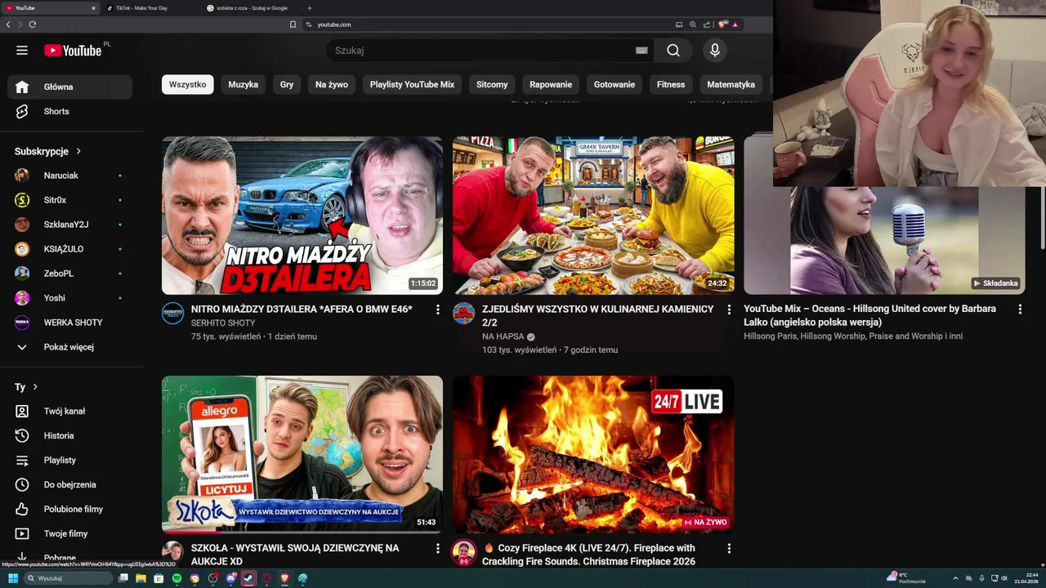1046x588 pixels.
Task: Open more options for Cozy Fireplace video
Action: [x=729, y=549]
